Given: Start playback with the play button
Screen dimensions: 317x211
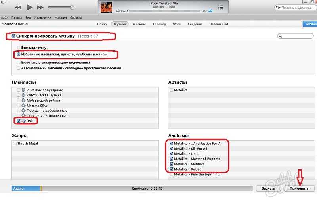Looking at the screenshot, I should [29, 8].
